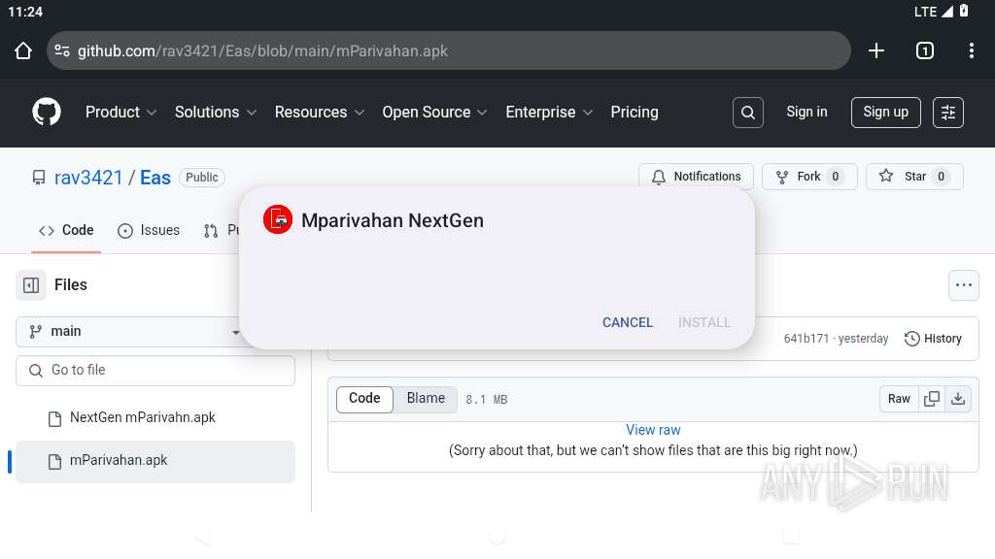Open NextGen mParivahn.apk in file tree
The height and width of the screenshot is (559, 995).
tap(155, 417)
